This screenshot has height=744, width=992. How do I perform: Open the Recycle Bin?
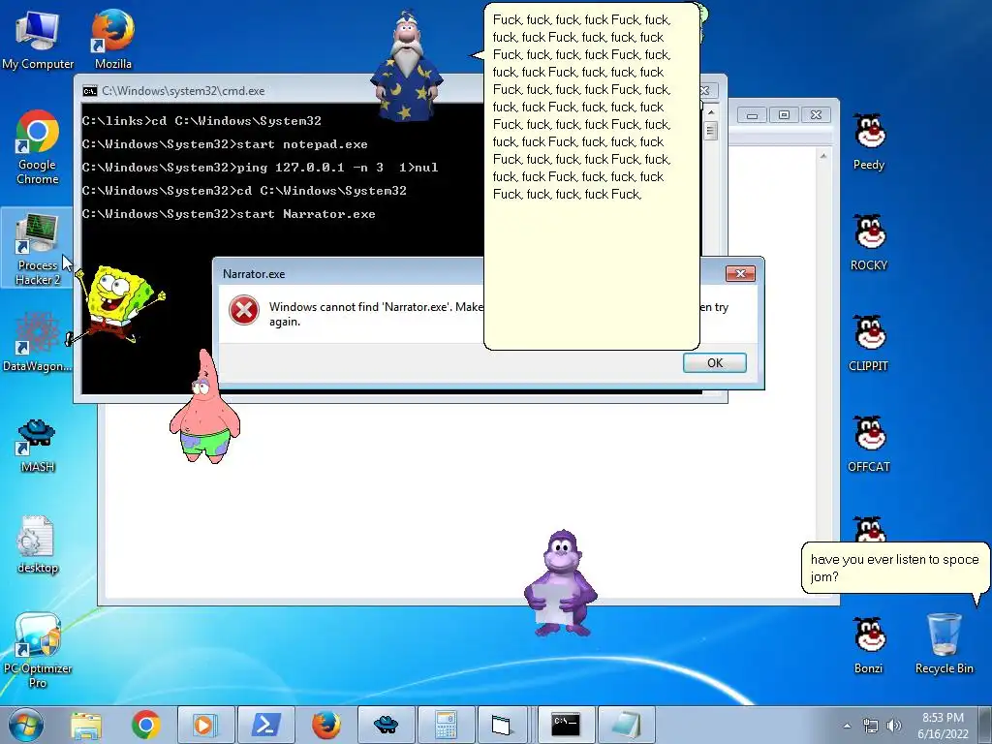point(944,644)
